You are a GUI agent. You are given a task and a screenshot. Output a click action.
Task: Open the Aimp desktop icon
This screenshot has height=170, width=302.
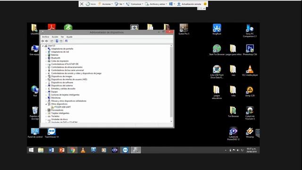point(250,91)
